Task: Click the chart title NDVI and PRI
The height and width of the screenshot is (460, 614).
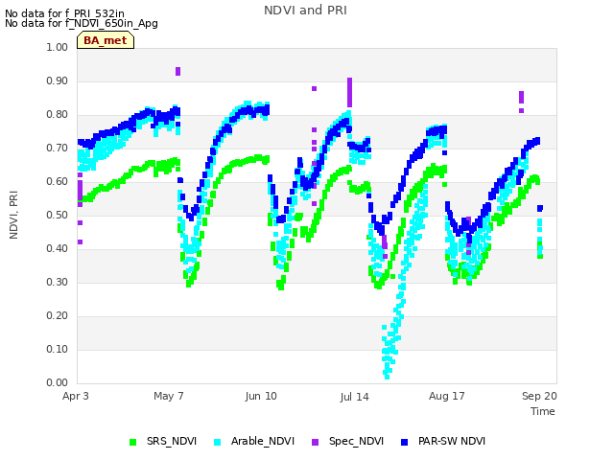Action: pos(305,11)
